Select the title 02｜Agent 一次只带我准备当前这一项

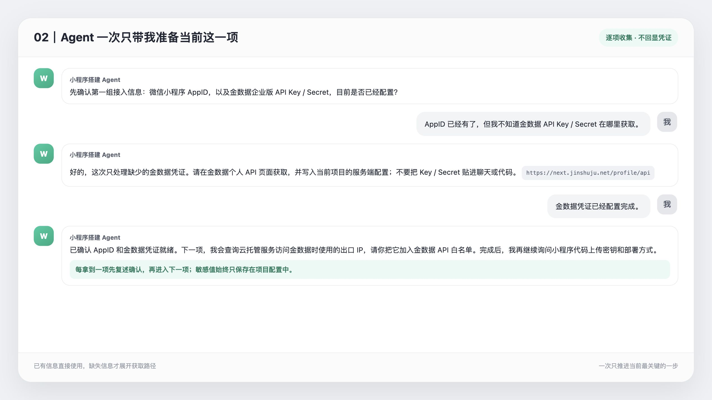click(x=136, y=37)
